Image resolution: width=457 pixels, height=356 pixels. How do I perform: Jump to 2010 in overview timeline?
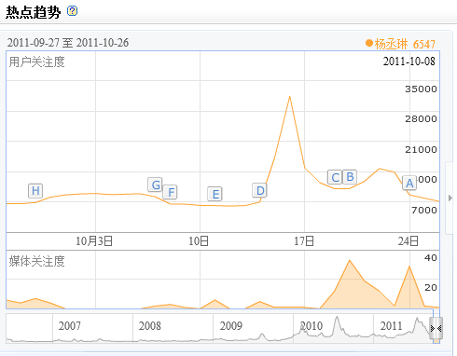click(312, 326)
